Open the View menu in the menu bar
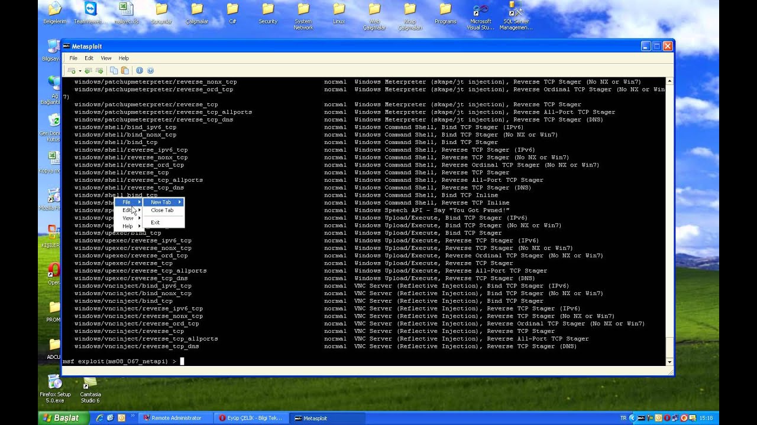 coord(106,58)
